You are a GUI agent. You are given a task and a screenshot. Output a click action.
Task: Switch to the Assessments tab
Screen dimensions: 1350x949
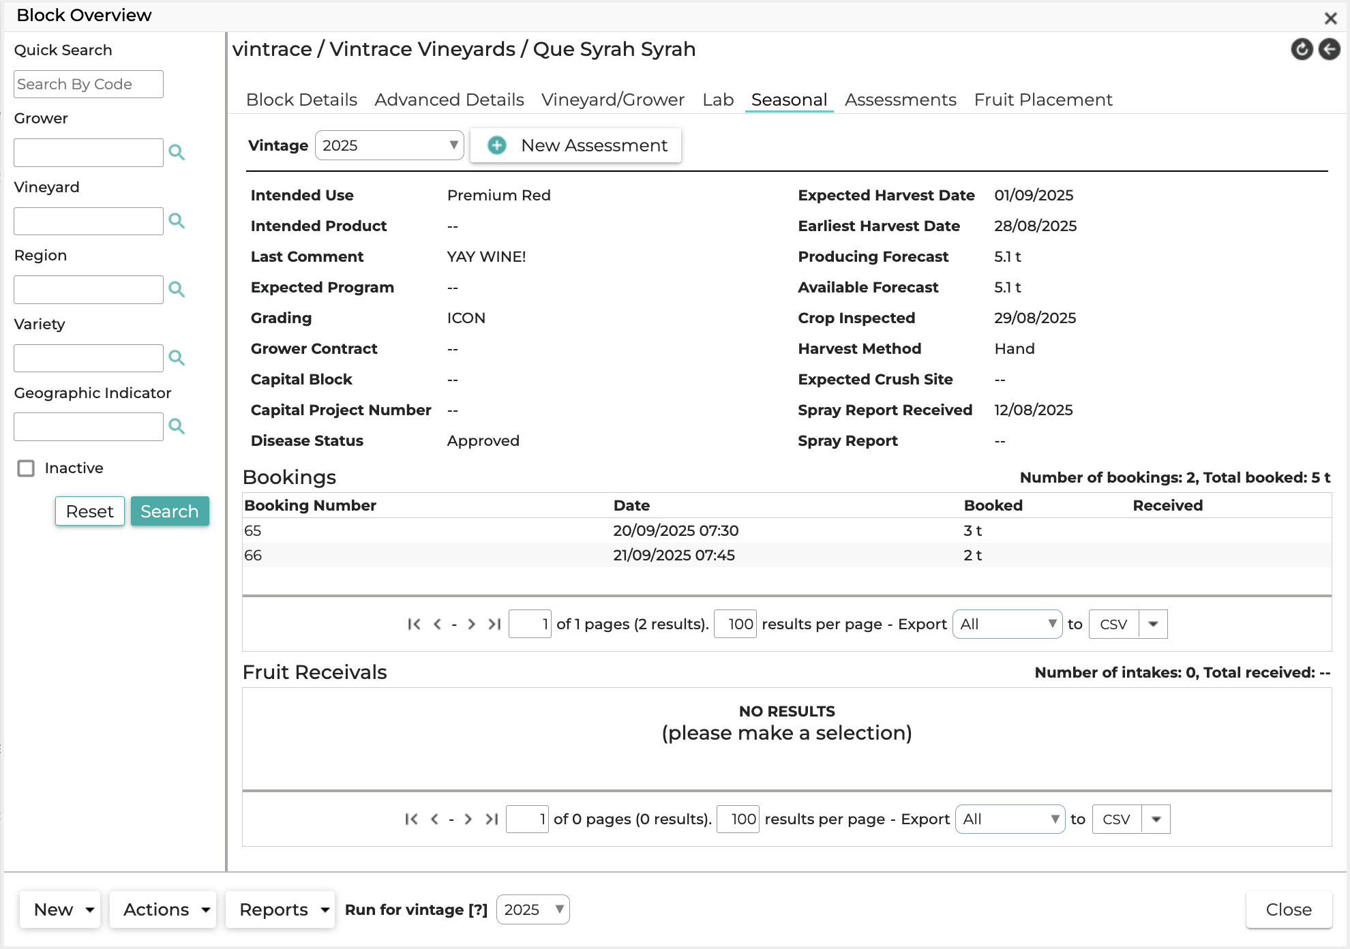(900, 100)
